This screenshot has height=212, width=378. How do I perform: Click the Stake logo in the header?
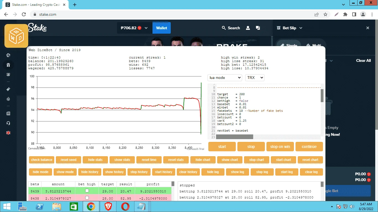[37, 28]
